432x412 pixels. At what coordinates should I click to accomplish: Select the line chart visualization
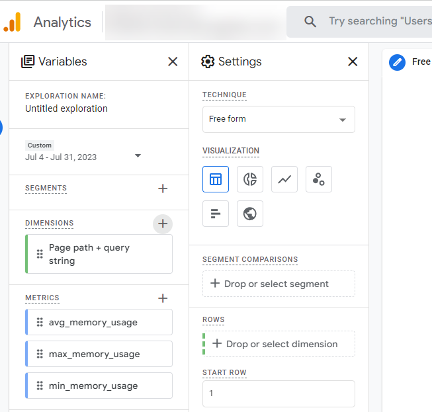click(284, 179)
